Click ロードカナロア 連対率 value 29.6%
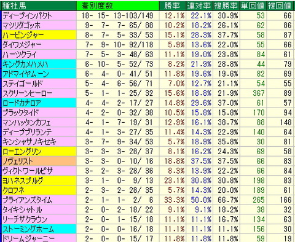 [201, 103]
